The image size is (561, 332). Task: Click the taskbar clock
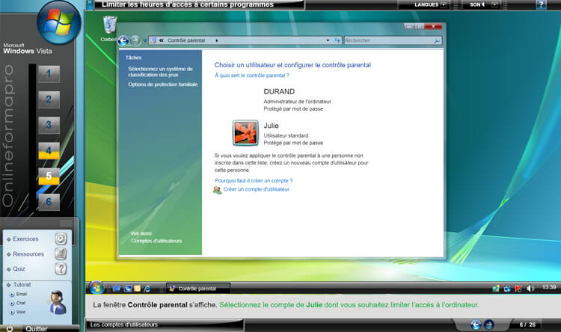[x=549, y=287]
